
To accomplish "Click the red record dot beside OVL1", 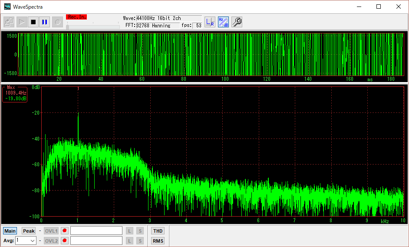I will pyautogui.click(x=65, y=231).
